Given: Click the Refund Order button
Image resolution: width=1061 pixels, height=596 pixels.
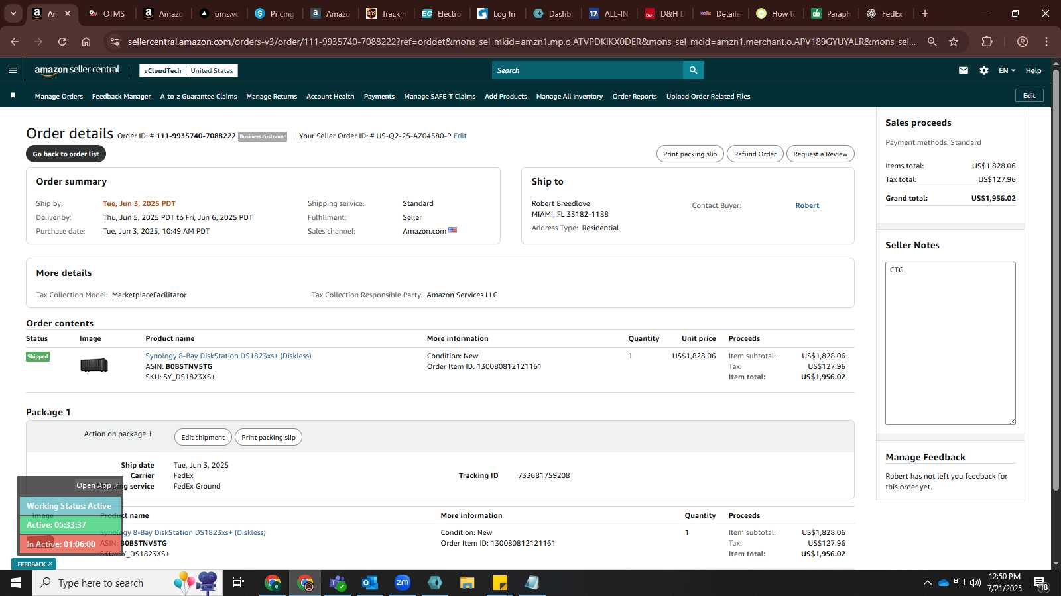Looking at the screenshot, I should [755, 154].
